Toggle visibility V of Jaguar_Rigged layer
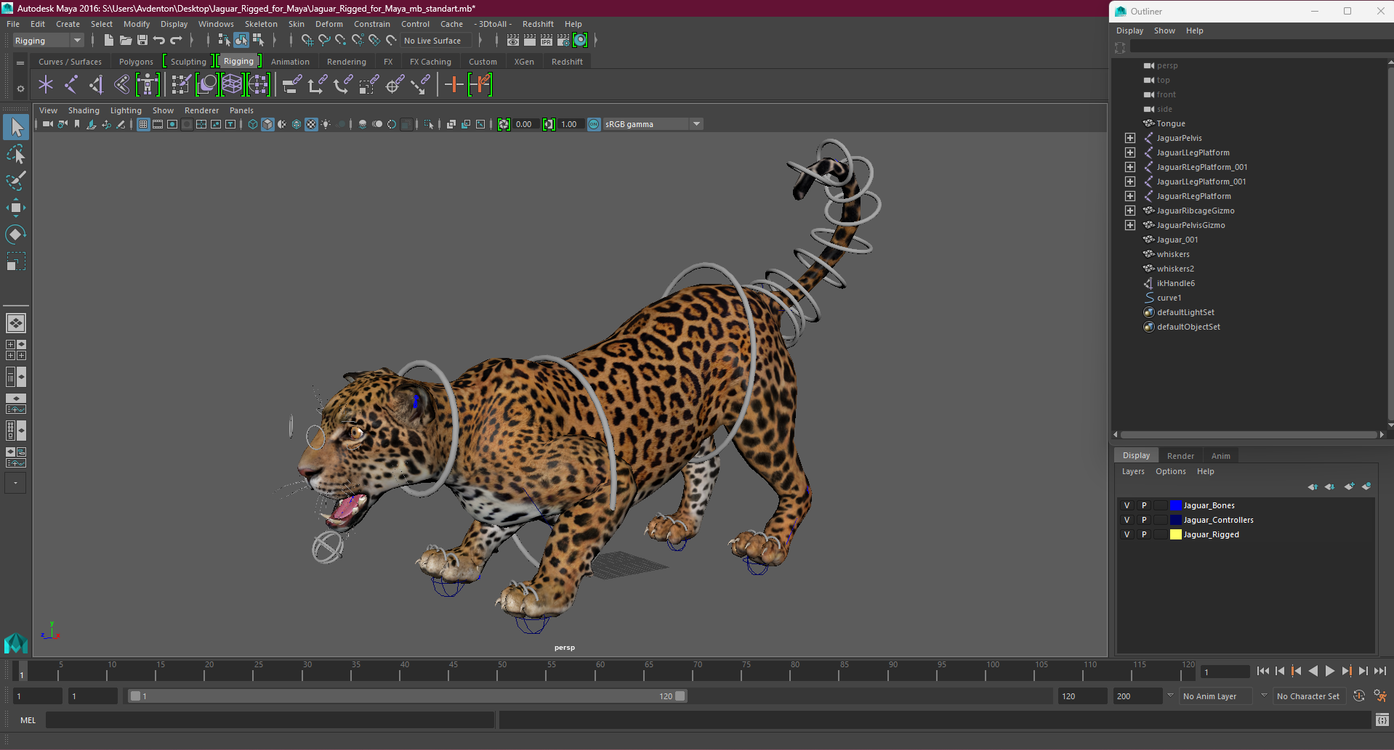Image resolution: width=1394 pixels, height=750 pixels. [1127, 534]
